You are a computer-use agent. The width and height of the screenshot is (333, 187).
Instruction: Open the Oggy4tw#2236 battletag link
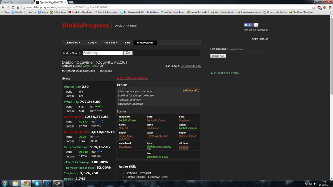pyautogui.click(x=85, y=71)
